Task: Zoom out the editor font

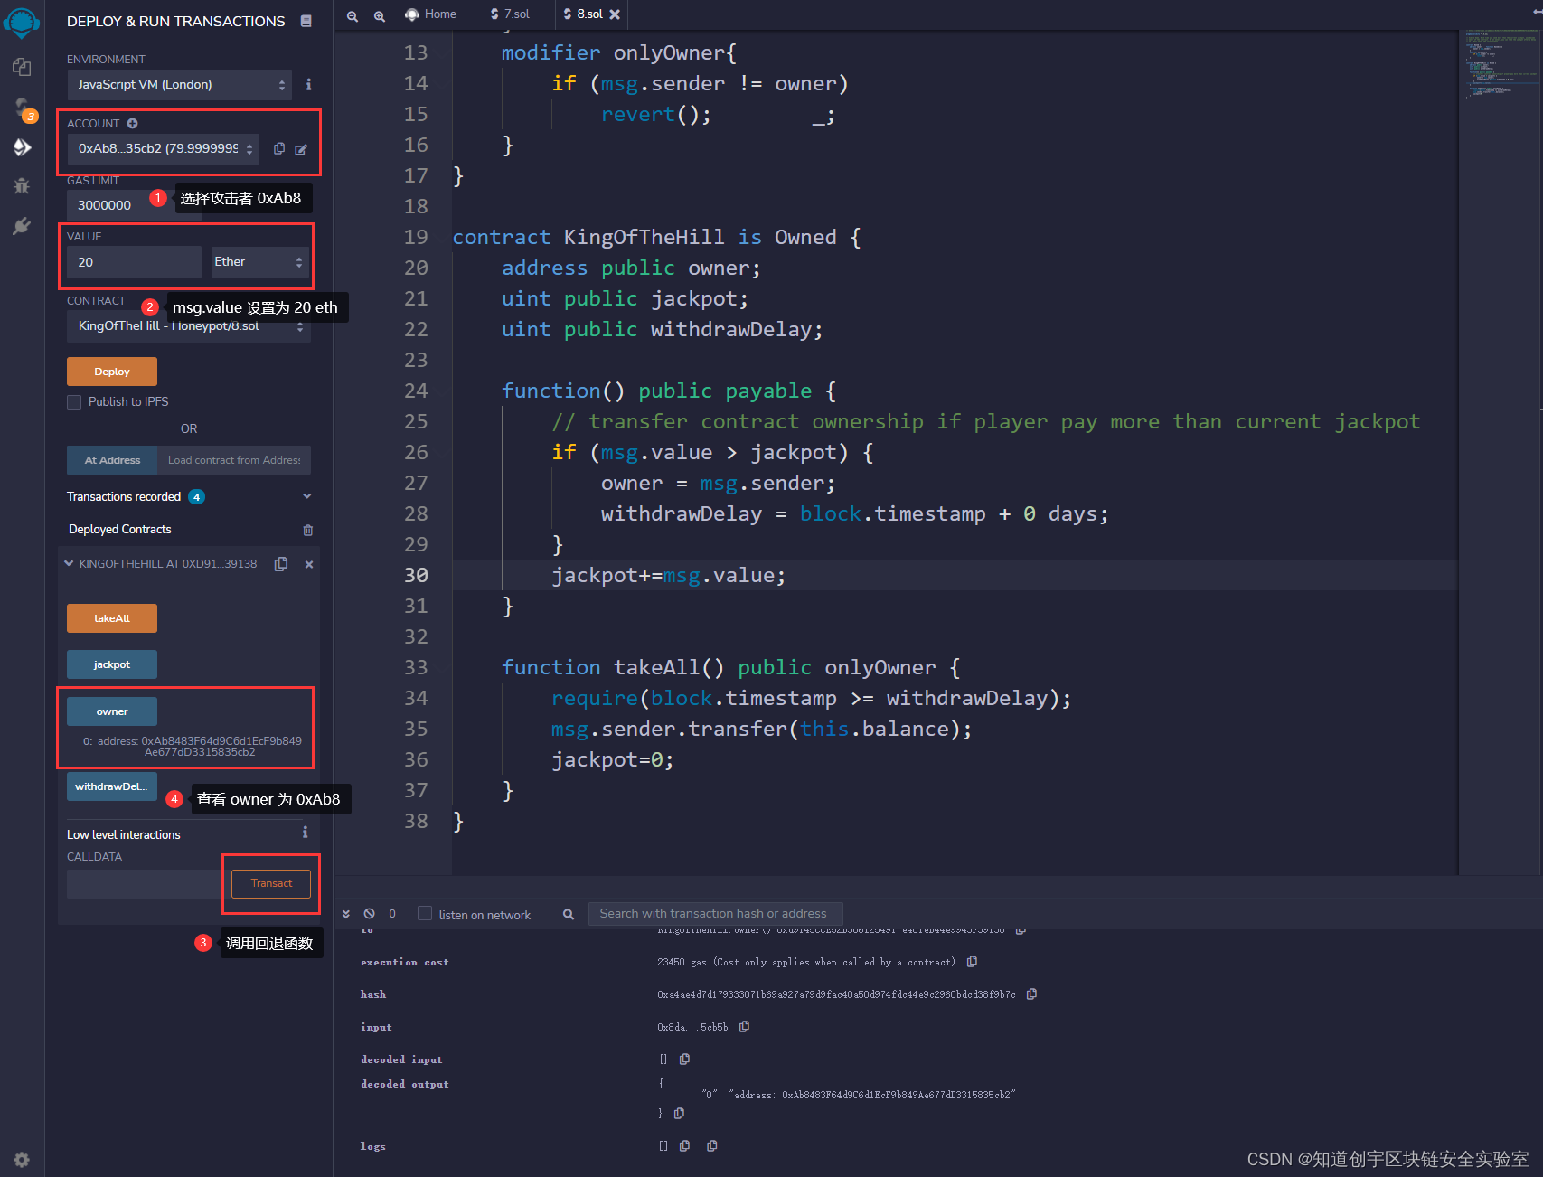Action: [x=353, y=15]
